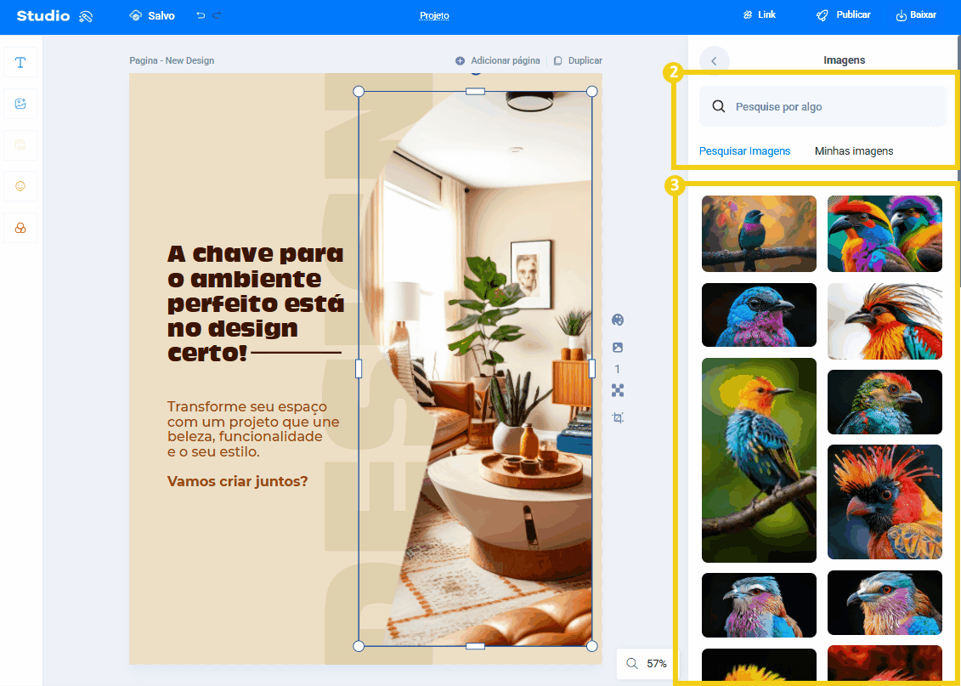This screenshot has width=961, height=686.
Task: Select the headline 'A chave para o ambiente' text
Action: 255,303
